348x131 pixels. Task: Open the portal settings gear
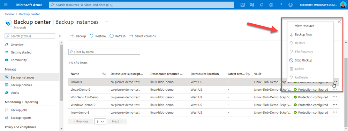[x=271, y=5]
